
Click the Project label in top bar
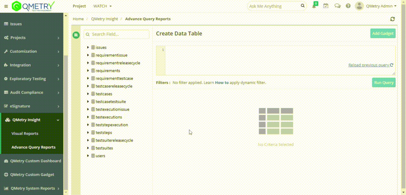pyautogui.click(x=79, y=6)
